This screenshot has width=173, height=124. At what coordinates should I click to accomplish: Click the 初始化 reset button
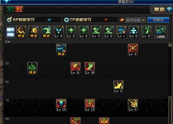click(x=158, y=20)
